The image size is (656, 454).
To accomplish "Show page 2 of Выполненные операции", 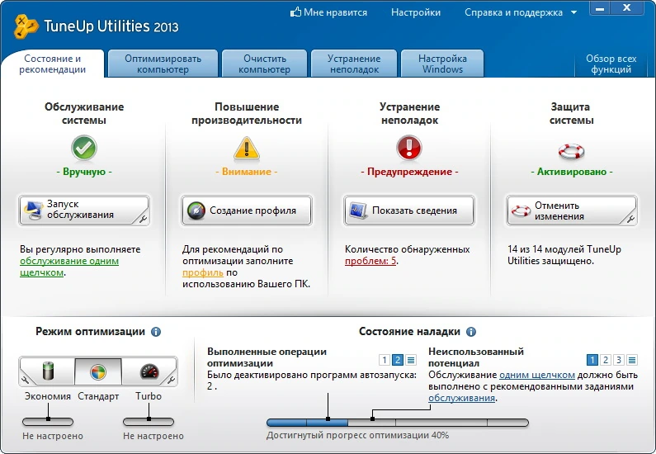I will click(398, 360).
